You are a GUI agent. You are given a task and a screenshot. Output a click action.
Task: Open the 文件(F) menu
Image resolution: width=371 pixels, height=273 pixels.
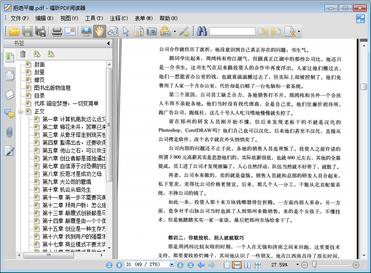[x=20, y=18]
